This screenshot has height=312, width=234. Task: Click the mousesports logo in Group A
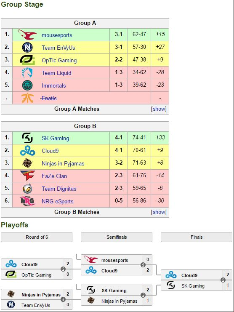(27, 35)
